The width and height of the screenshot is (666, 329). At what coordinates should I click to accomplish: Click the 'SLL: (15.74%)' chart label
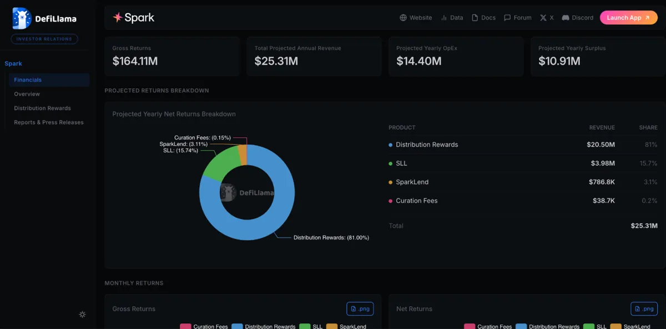click(x=180, y=151)
